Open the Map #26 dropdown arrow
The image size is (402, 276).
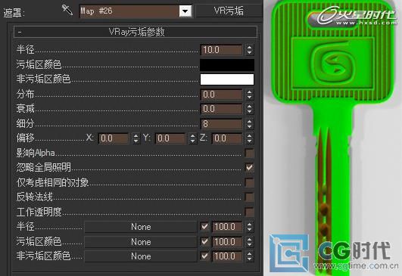tap(185, 11)
